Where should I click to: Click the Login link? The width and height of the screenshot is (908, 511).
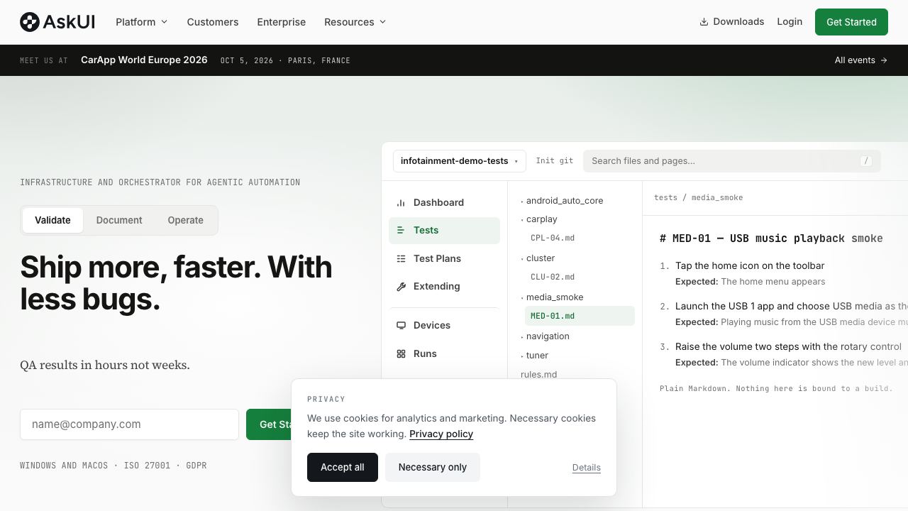(790, 21)
